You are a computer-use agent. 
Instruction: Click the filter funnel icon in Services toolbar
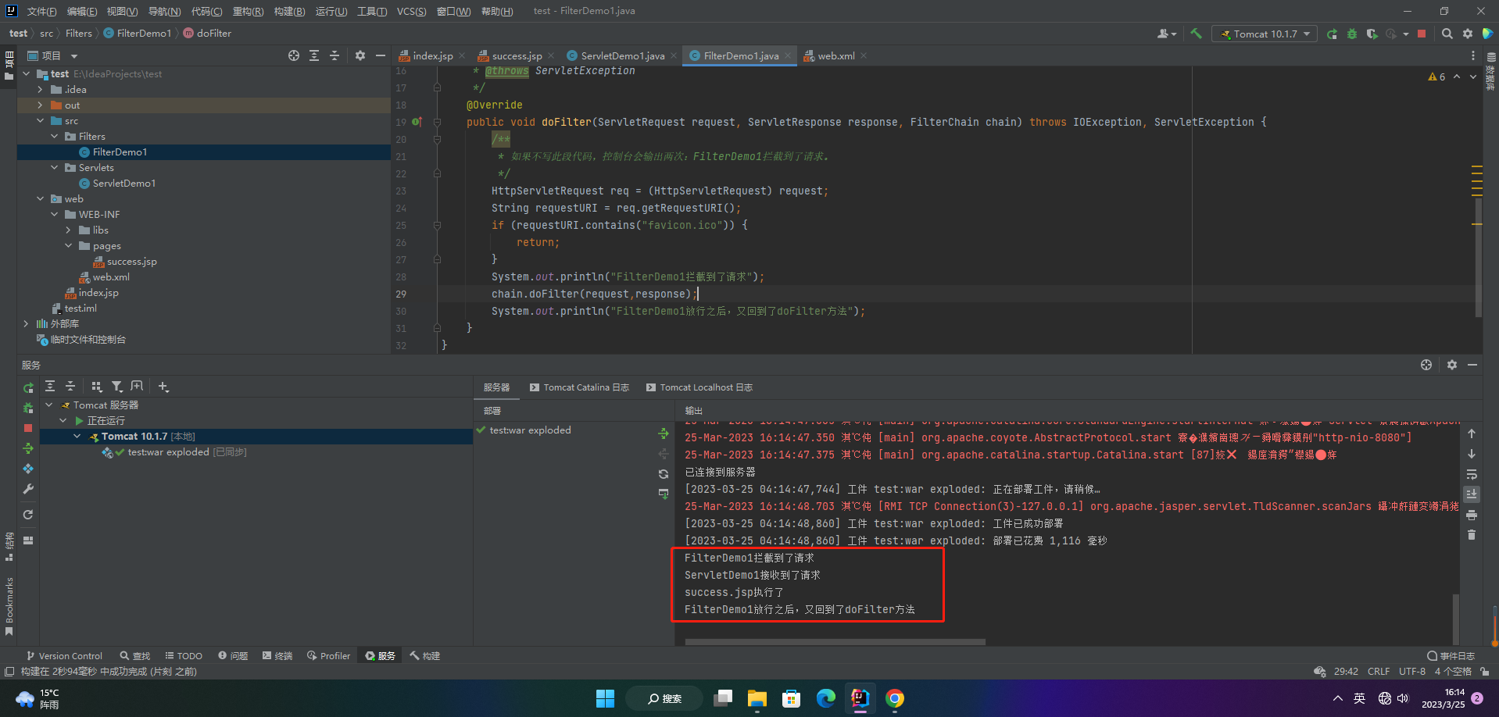[116, 387]
